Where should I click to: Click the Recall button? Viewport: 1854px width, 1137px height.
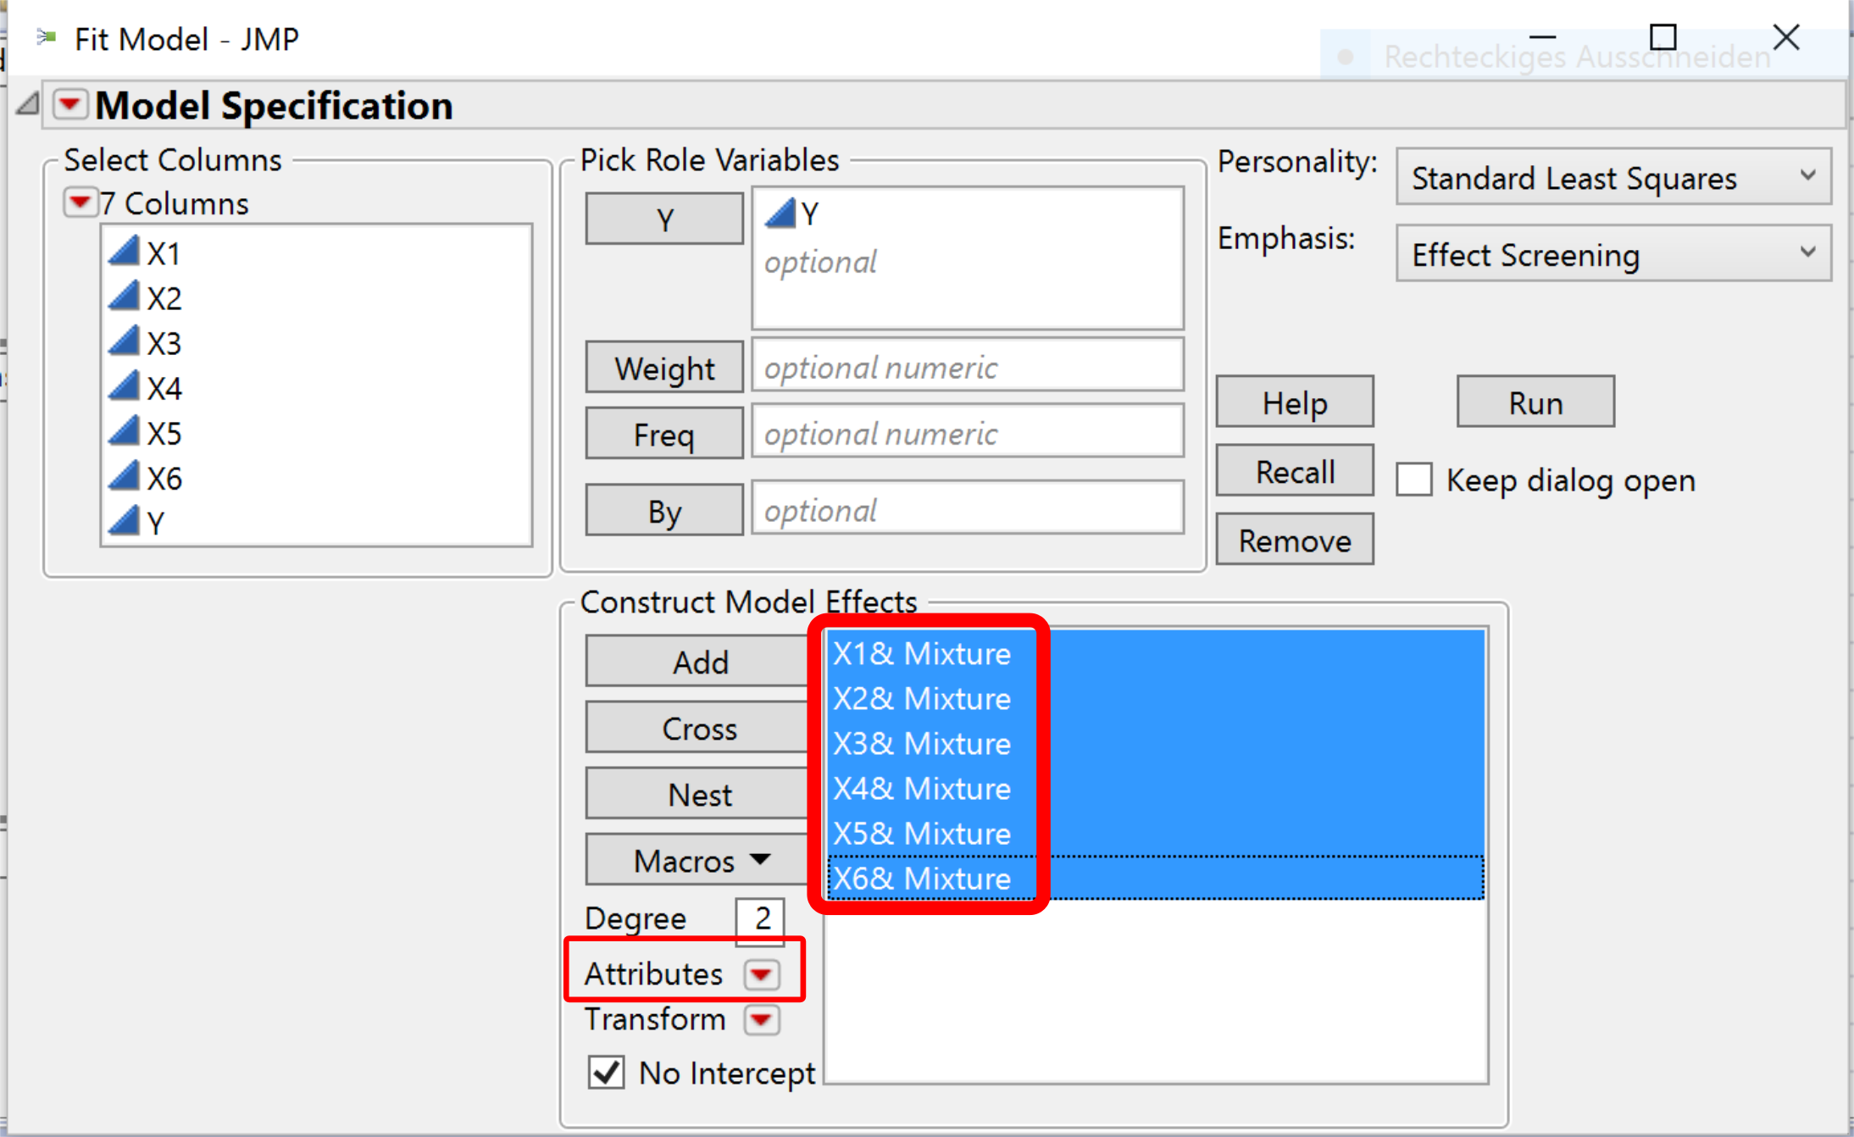point(1294,470)
